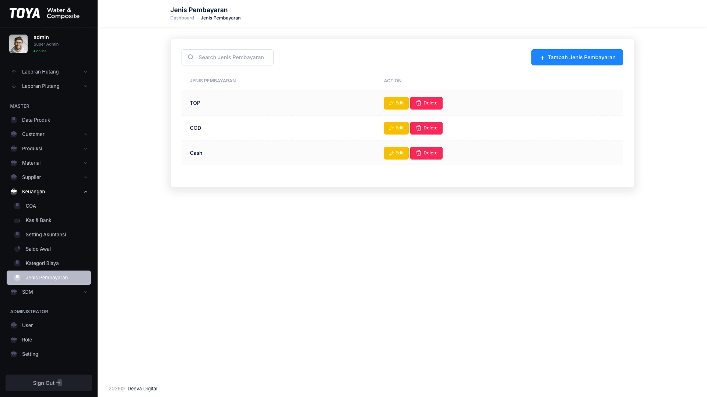Click the Sign Out arrow icon
This screenshot has width=707, height=397.
[x=59, y=383]
